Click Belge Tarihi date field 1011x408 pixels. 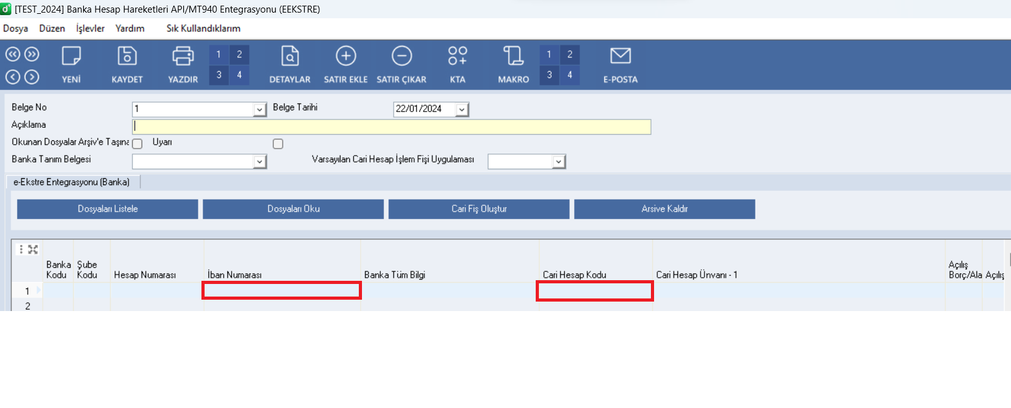click(x=425, y=110)
